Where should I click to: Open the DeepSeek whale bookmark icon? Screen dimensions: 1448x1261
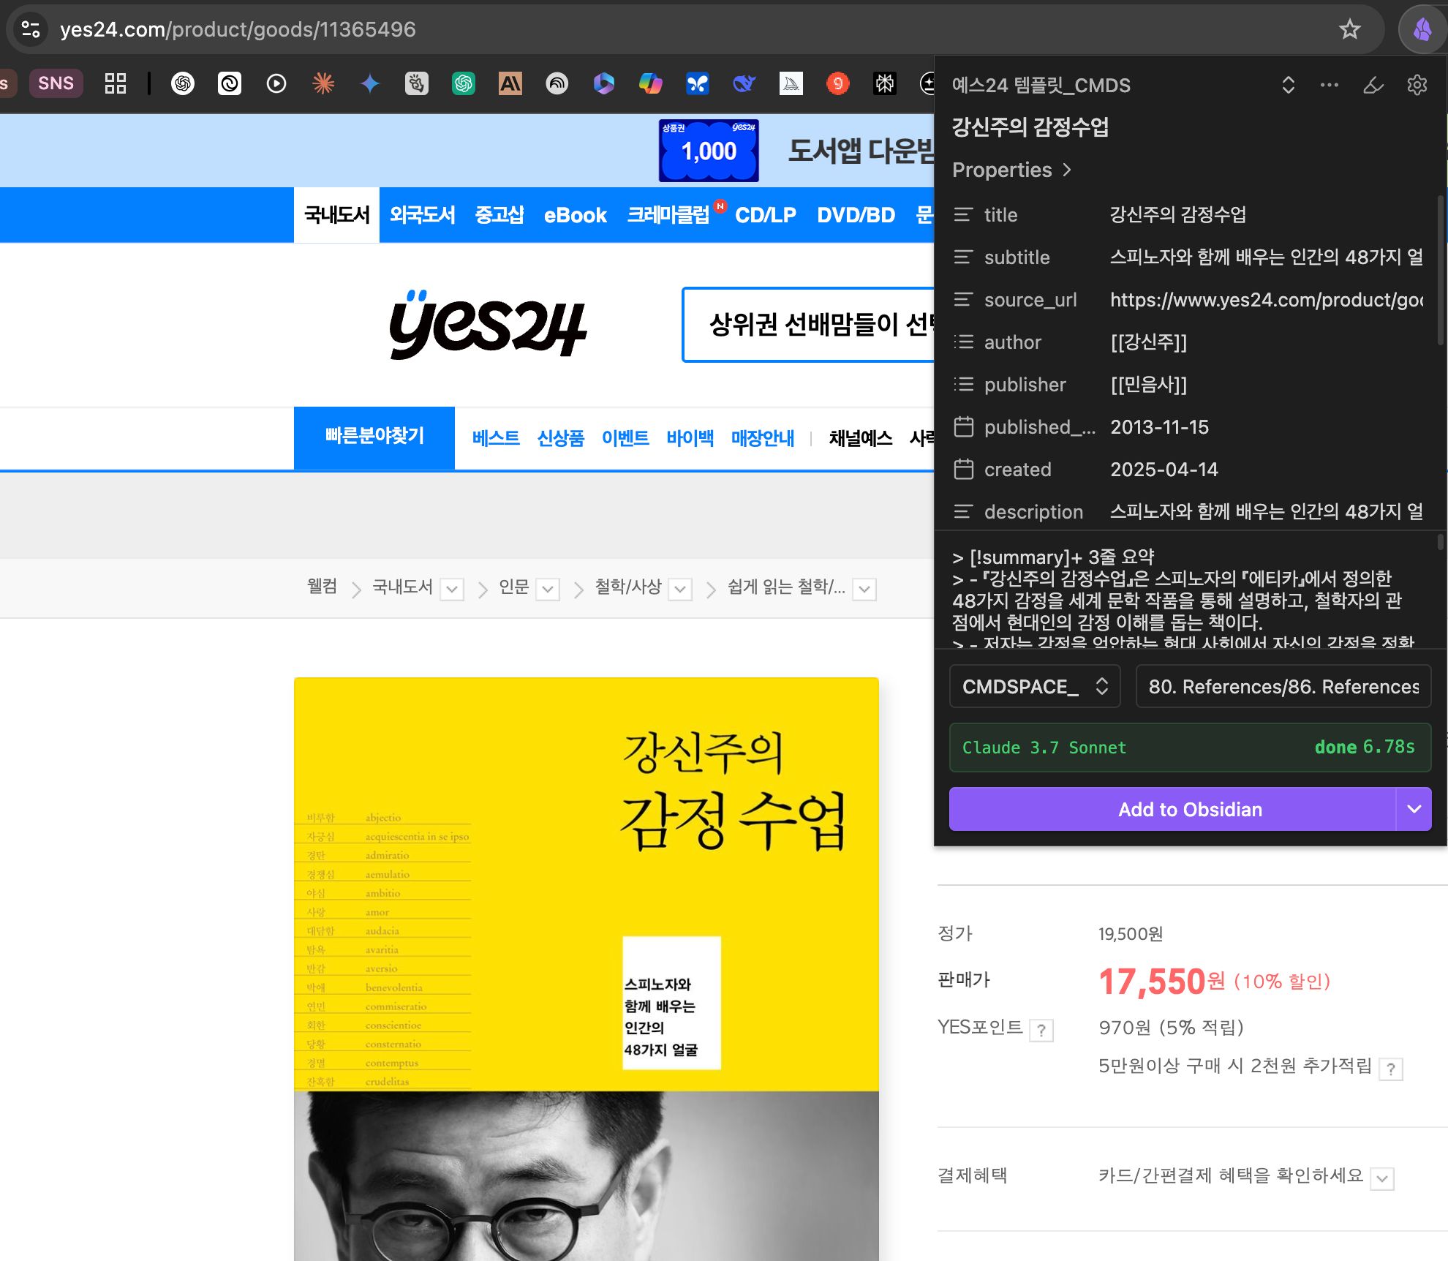[742, 83]
